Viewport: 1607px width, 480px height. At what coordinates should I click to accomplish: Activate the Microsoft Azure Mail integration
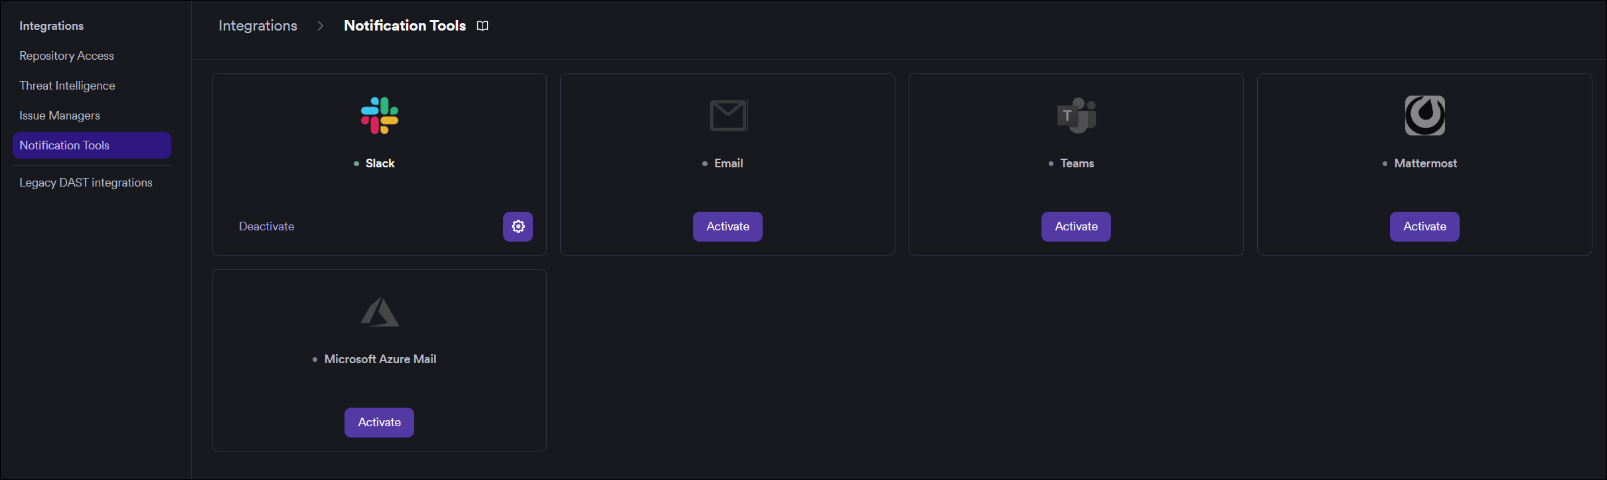pos(379,422)
